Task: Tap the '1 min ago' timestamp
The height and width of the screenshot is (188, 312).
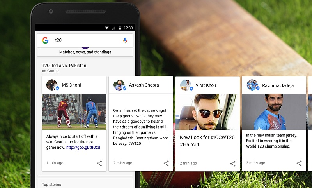Action: [55, 163]
